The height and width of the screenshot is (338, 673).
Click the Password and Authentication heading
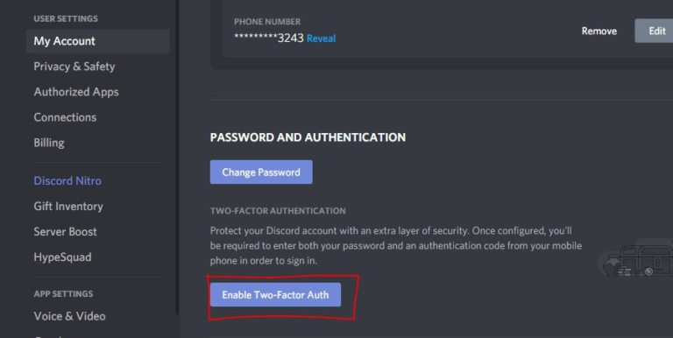pyautogui.click(x=308, y=137)
